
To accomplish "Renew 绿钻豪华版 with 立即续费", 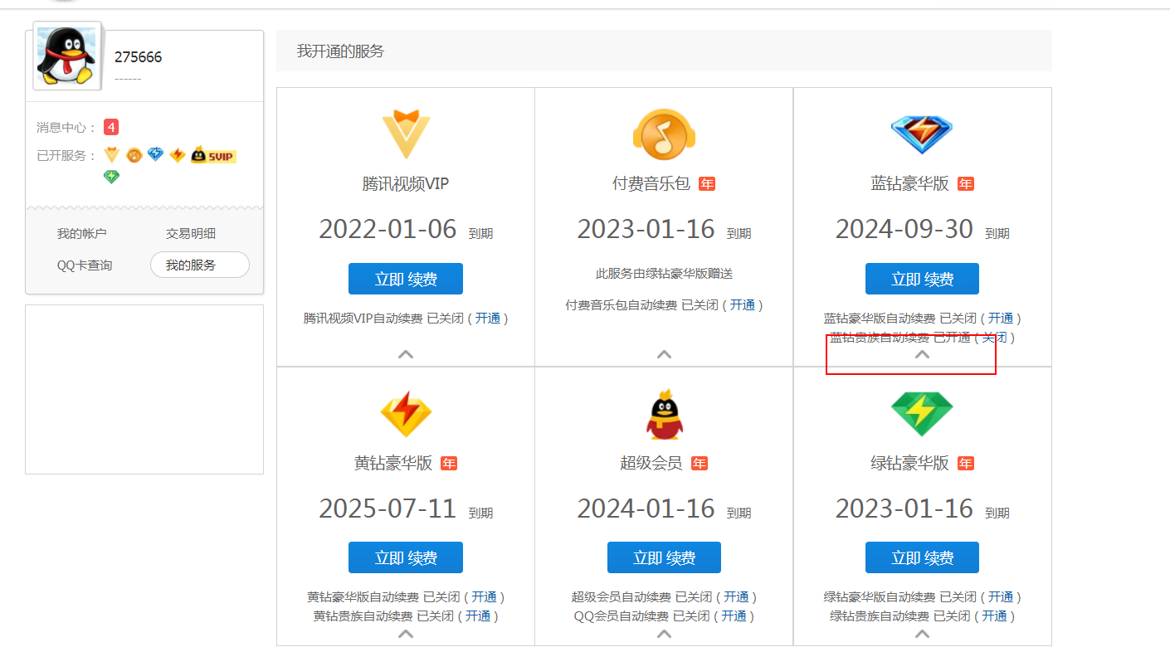I will click(x=922, y=557).
